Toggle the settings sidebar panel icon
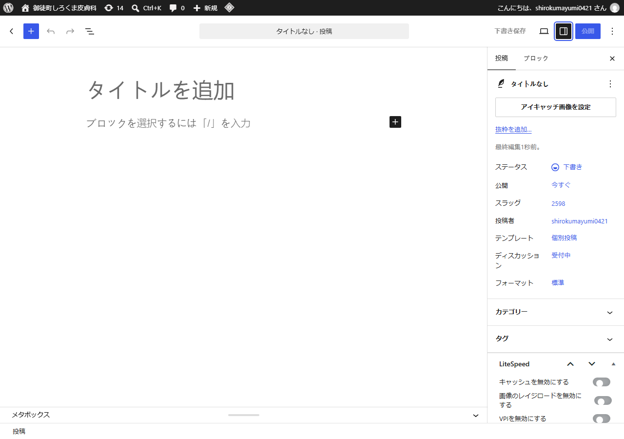 coord(564,31)
